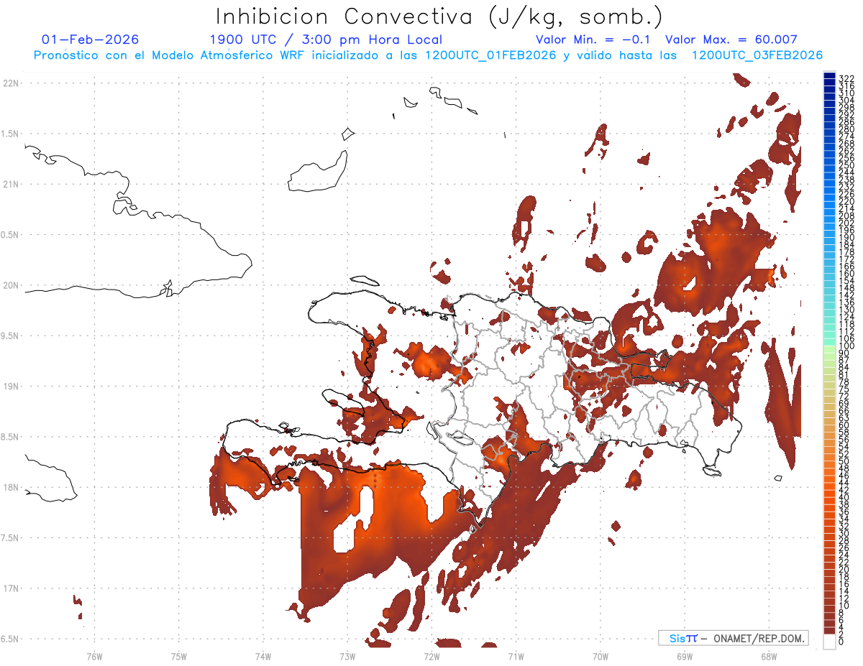Viewport: 863px width, 666px height.
Task: Click the 'Valor Max. = 60.007' readout
Action: [x=731, y=40]
